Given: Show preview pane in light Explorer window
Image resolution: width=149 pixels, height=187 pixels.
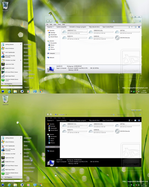Looking at the screenshot, I should [x=135, y=27].
